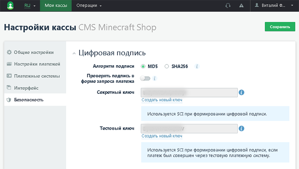Click info icon next to signature check toggle

pyautogui.click(x=155, y=78)
